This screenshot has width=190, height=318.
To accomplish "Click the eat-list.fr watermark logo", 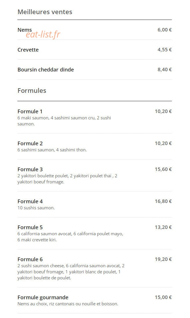I will [43, 35].
